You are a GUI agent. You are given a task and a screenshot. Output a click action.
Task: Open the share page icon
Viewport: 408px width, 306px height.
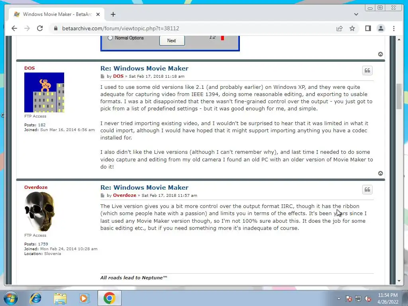pos(339,28)
